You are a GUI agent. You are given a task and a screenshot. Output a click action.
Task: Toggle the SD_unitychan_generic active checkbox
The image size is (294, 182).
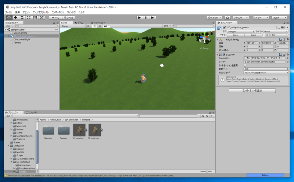point(224,28)
